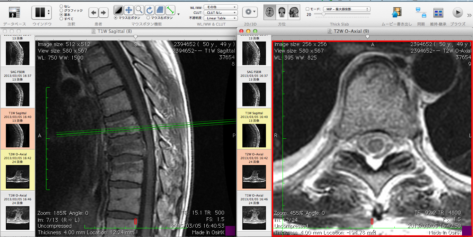The width and height of the screenshot is (473, 237).
Task: Click the window layout stepper arrows
Action: [x=49, y=12]
